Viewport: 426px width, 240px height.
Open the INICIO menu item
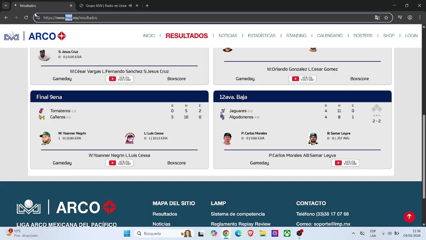point(149,36)
